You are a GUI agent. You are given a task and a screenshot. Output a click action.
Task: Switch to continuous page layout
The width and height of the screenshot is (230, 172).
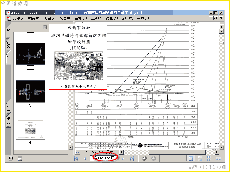[200, 158]
